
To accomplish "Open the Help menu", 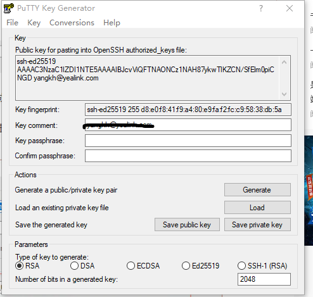I will tap(112, 23).
